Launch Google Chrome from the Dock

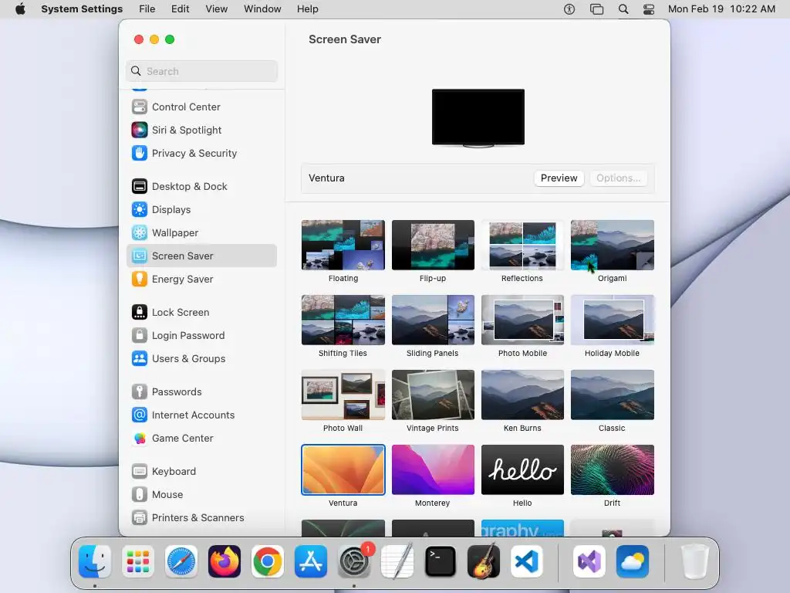[x=268, y=562]
